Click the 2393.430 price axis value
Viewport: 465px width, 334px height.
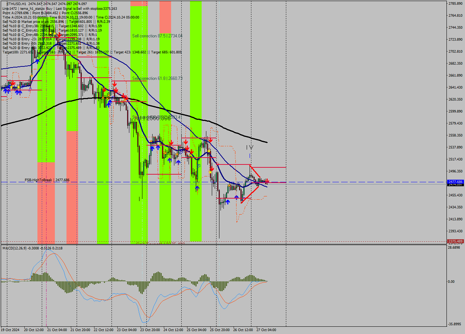point(456,231)
